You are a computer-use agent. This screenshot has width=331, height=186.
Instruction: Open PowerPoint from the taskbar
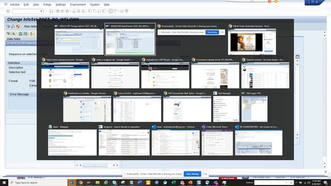click(190, 182)
